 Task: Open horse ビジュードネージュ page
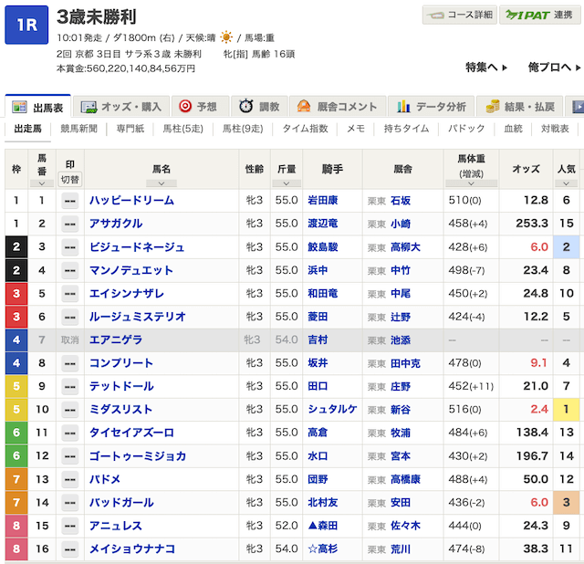[x=137, y=247]
